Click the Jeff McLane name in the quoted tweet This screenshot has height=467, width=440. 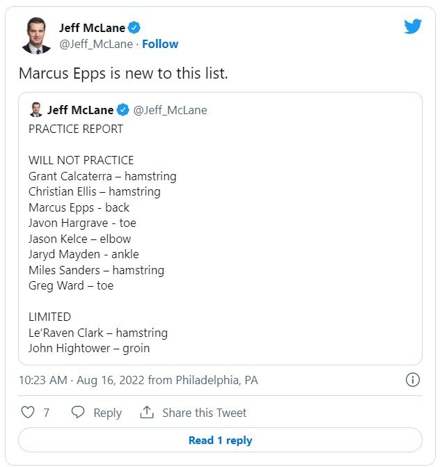point(80,110)
